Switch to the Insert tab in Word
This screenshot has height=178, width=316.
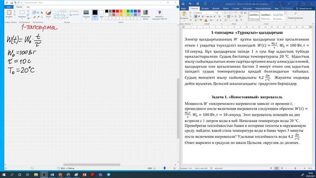tap(205, 8)
